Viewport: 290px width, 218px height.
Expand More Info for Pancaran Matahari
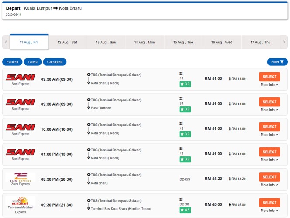[269, 211]
